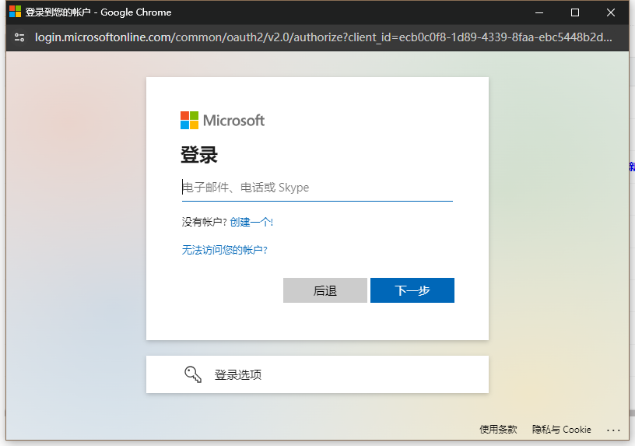The height and width of the screenshot is (446, 635).
Task: Minimize the Chrome login window
Action: pos(539,12)
